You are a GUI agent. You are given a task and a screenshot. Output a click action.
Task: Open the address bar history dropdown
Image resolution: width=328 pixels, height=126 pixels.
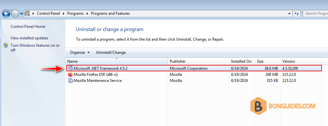(289, 13)
